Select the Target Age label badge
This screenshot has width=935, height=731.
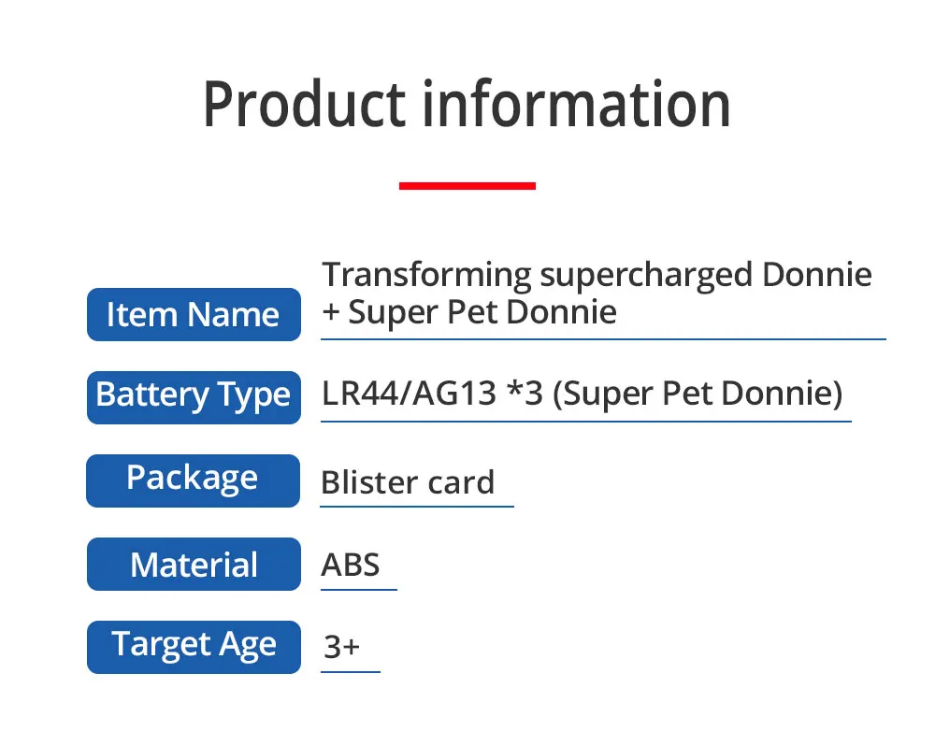[194, 646]
